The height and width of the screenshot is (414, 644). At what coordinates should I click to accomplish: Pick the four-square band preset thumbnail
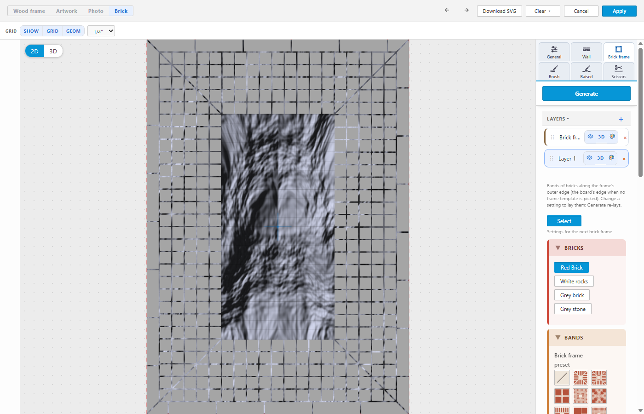point(562,396)
